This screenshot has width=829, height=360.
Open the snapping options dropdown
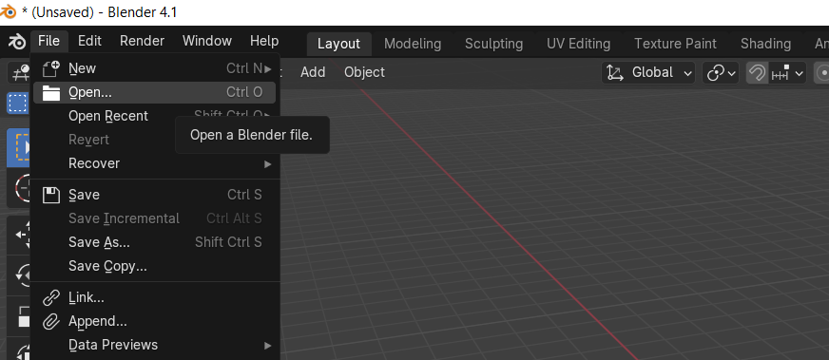tap(787, 73)
